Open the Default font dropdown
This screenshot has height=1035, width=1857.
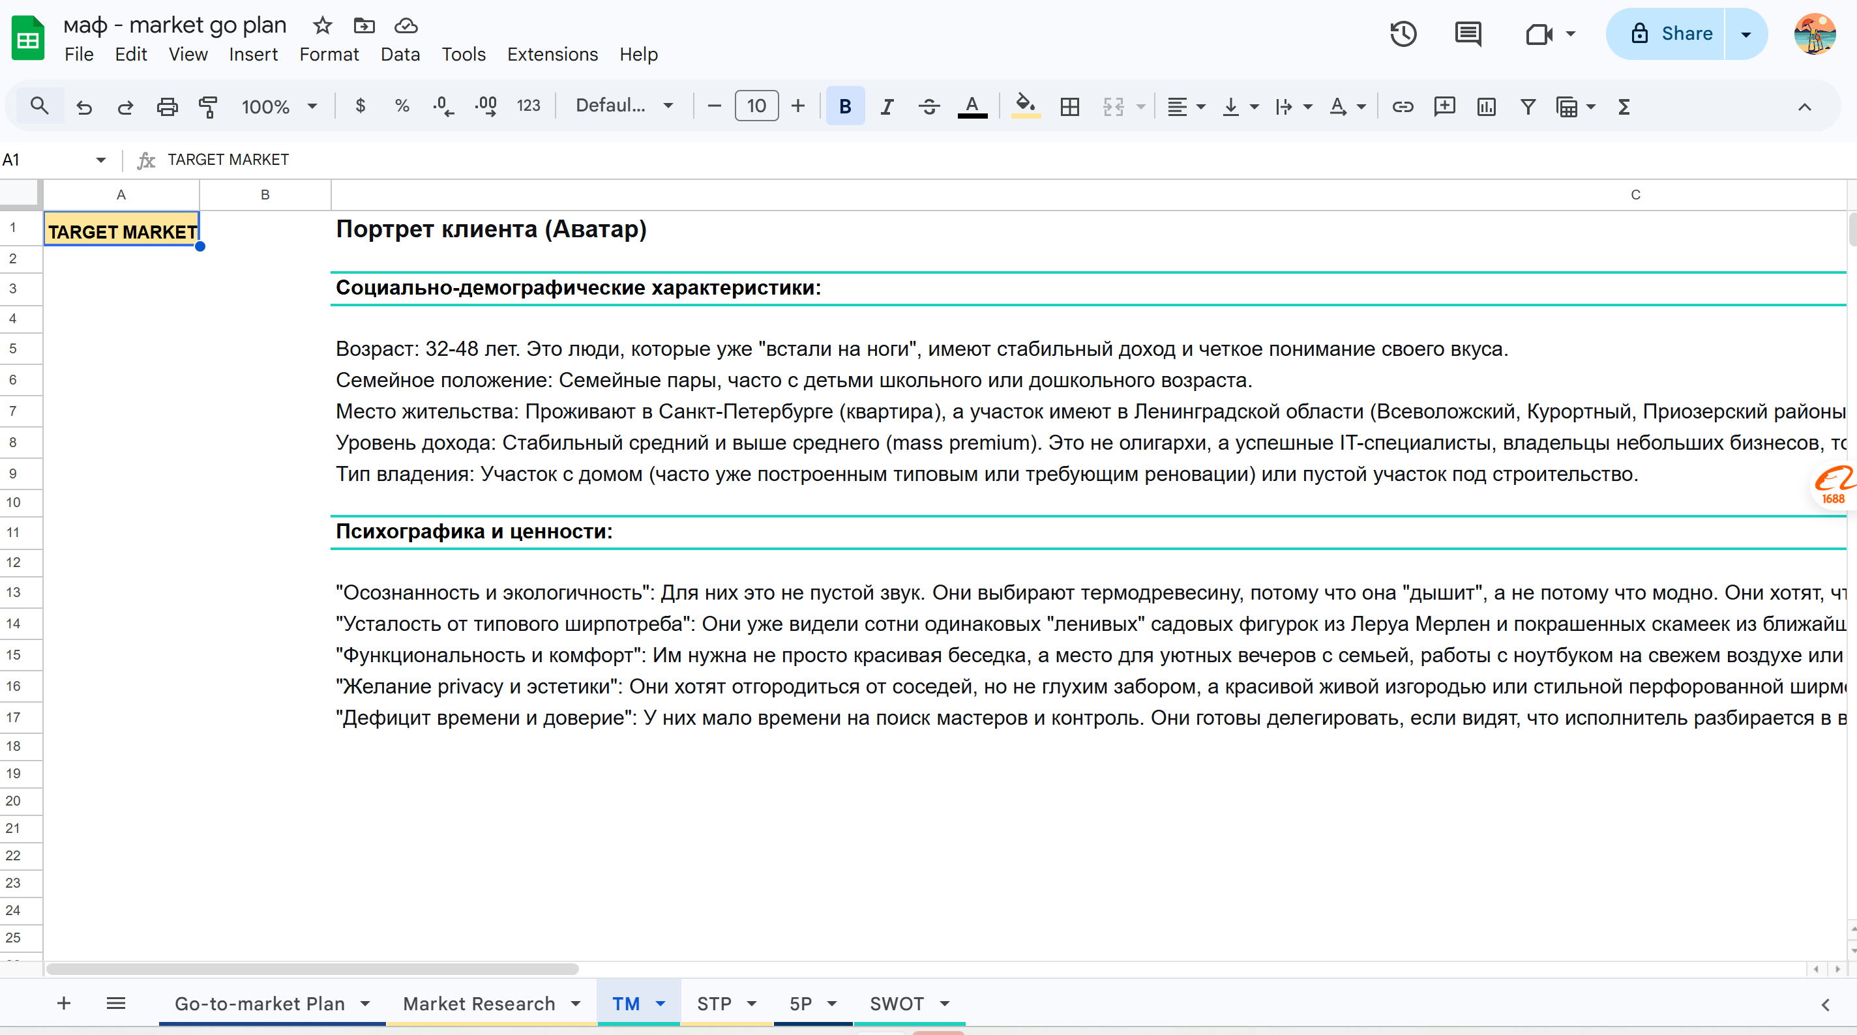point(623,106)
